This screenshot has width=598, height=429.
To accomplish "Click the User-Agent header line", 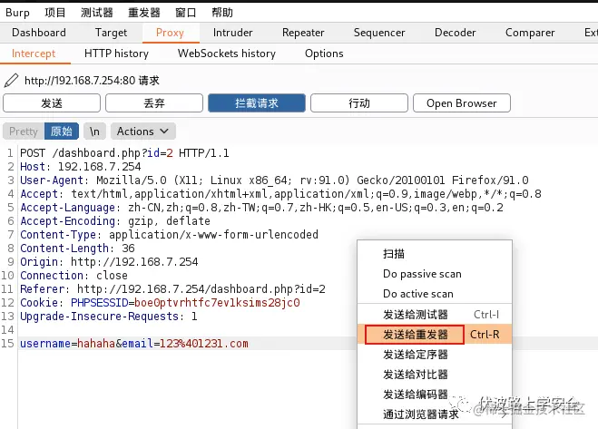I will tap(274, 180).
